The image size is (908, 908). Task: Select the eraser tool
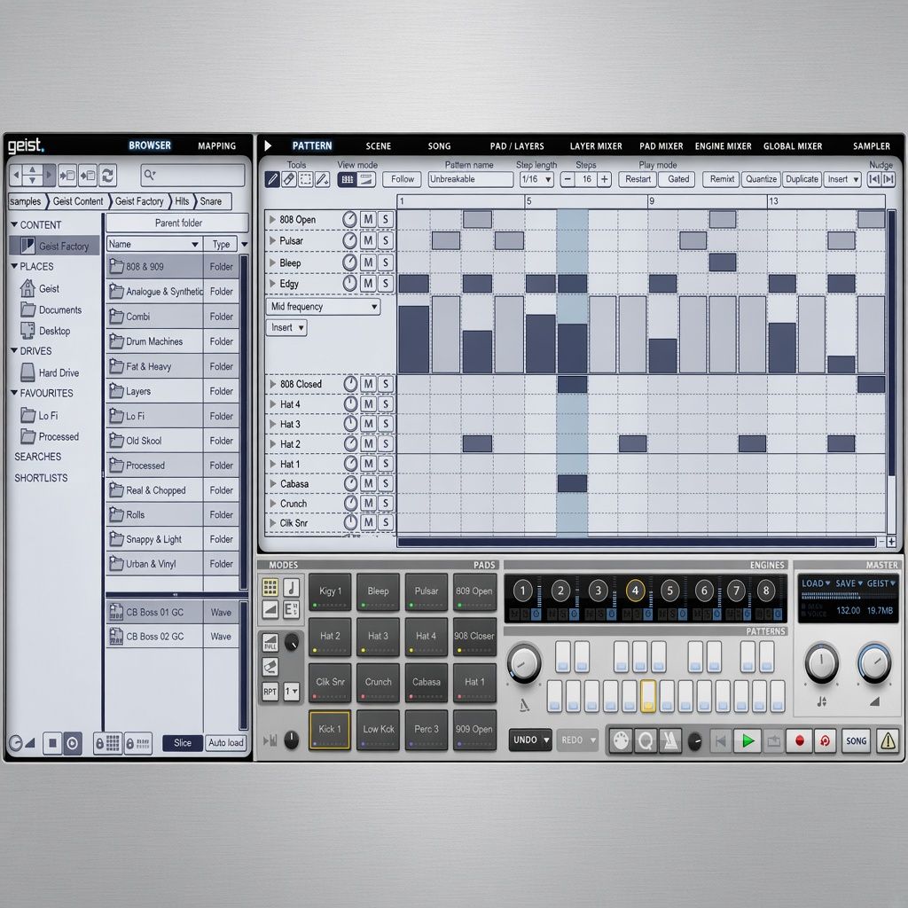[x=289, y=179]
